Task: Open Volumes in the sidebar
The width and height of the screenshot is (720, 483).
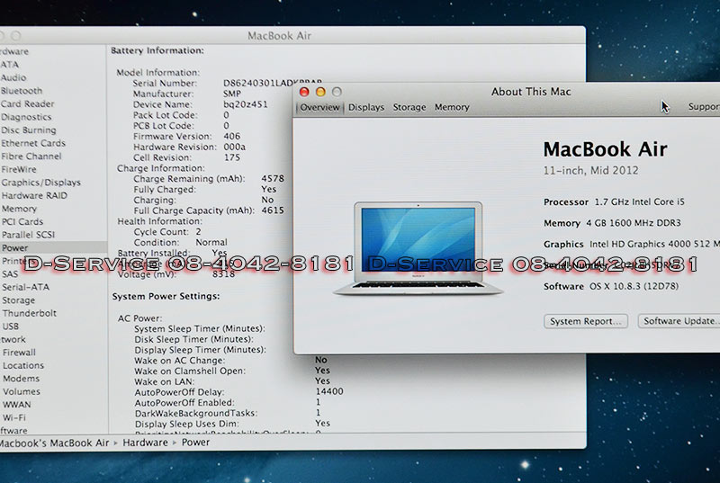Action: (21, 392)
